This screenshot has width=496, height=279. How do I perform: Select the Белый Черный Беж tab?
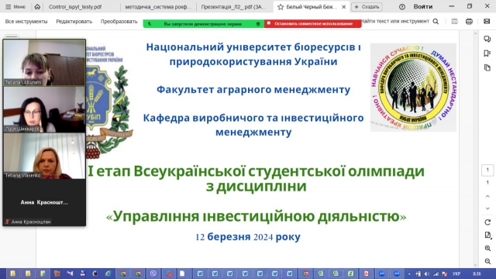(312, 7)
